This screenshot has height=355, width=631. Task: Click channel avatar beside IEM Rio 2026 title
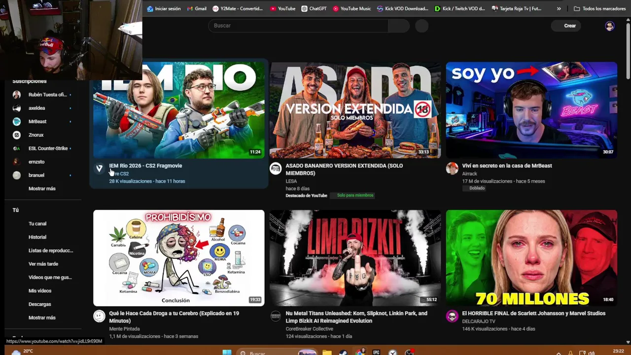[99, 169]
